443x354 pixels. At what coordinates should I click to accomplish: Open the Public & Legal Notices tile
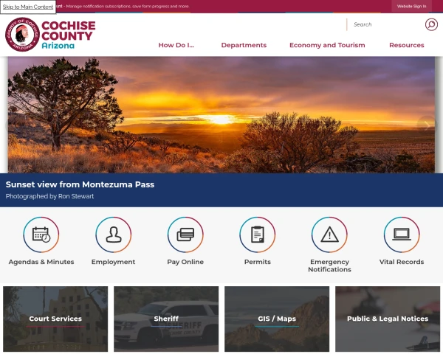(388, 319)
